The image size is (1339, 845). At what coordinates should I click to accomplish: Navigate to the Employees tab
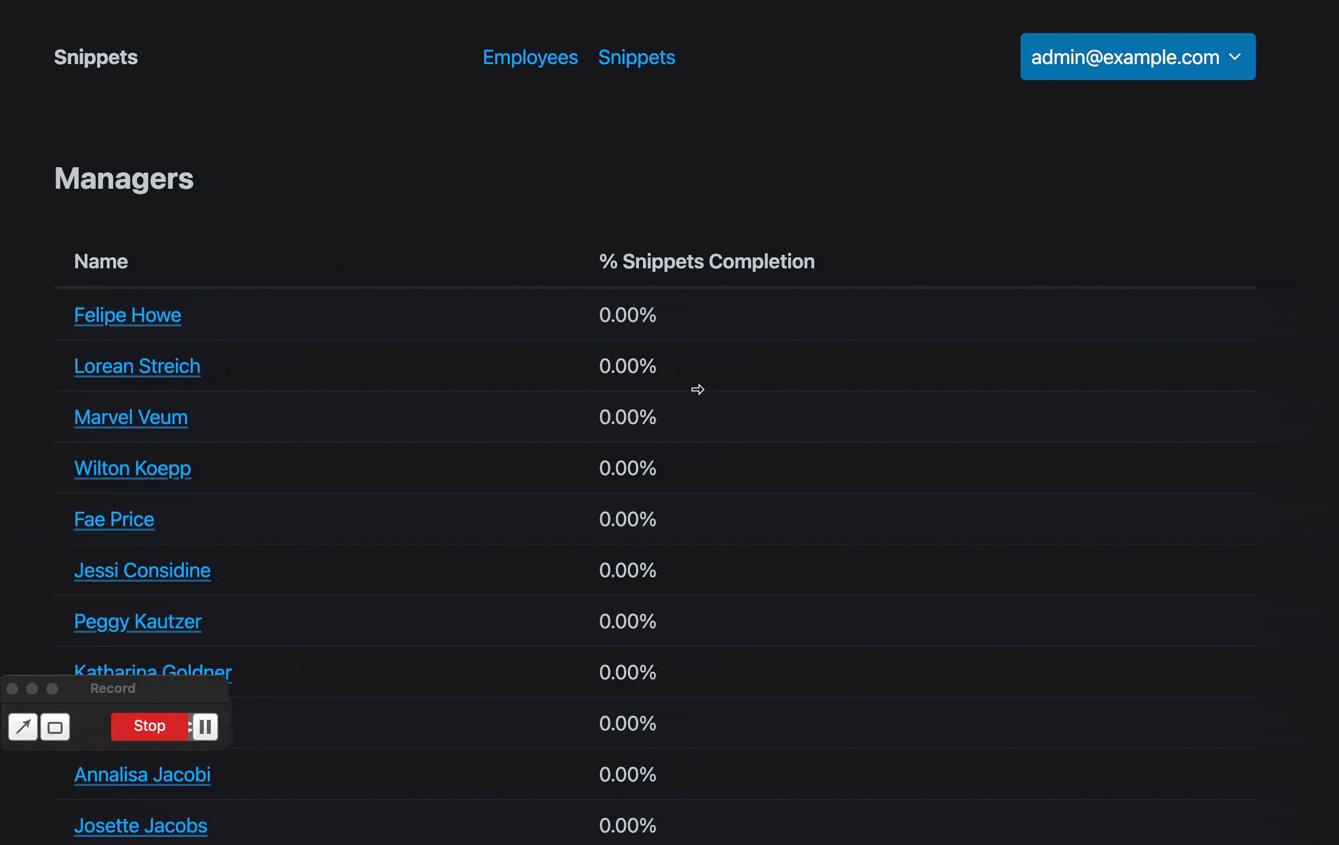pos(529,57)
